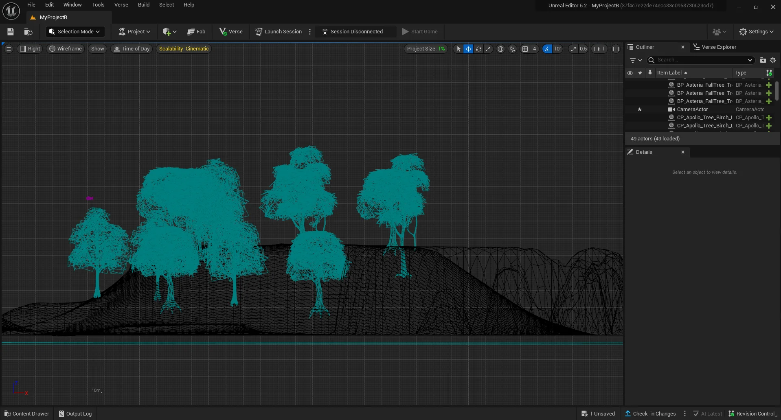Expand the Selection Mode dropdown
This screenshot has width=781, height=420.
tap(75, 32)
